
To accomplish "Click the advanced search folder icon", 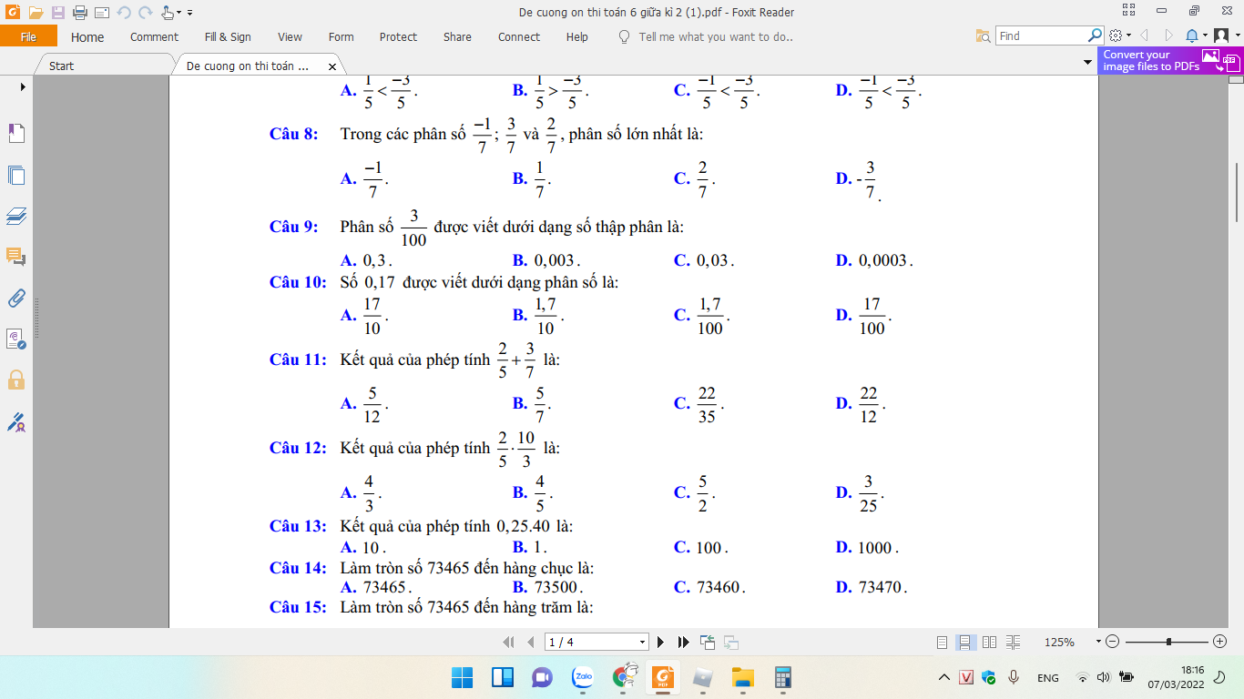I will tap(984, 36).
